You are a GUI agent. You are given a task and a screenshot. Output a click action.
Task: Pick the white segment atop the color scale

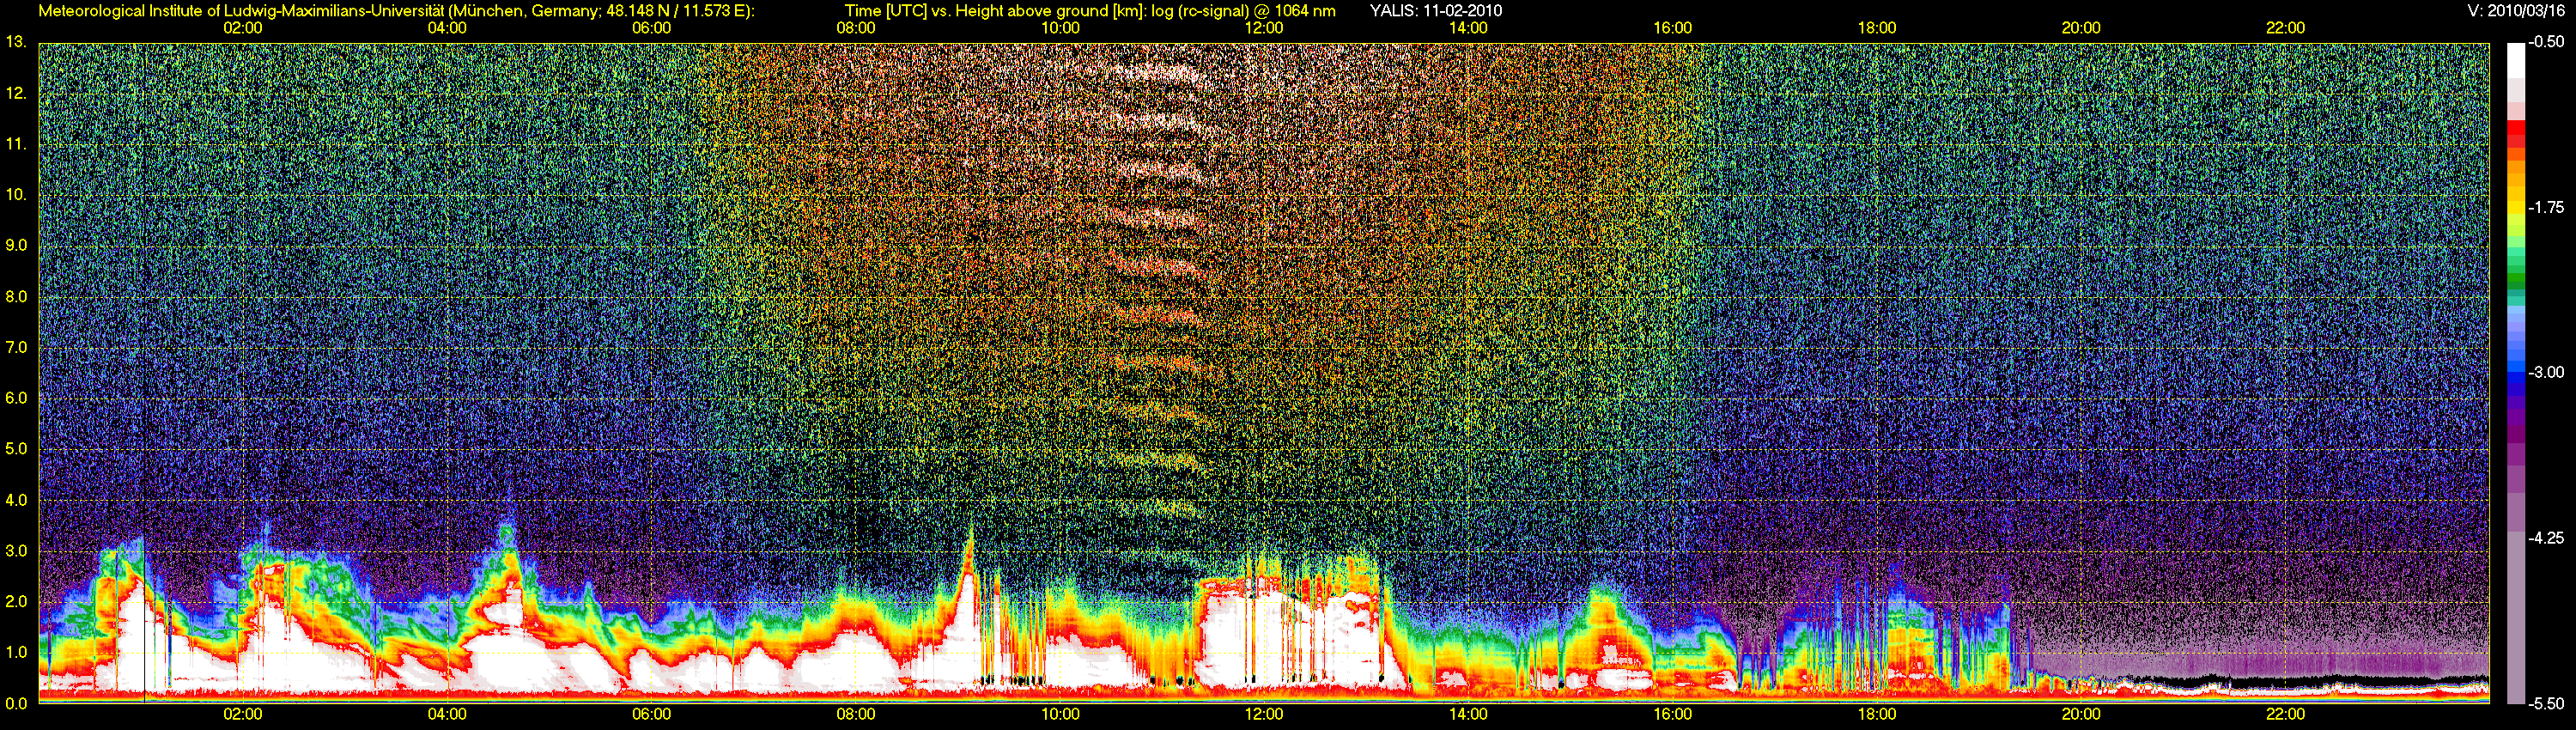coord(2516,60)
